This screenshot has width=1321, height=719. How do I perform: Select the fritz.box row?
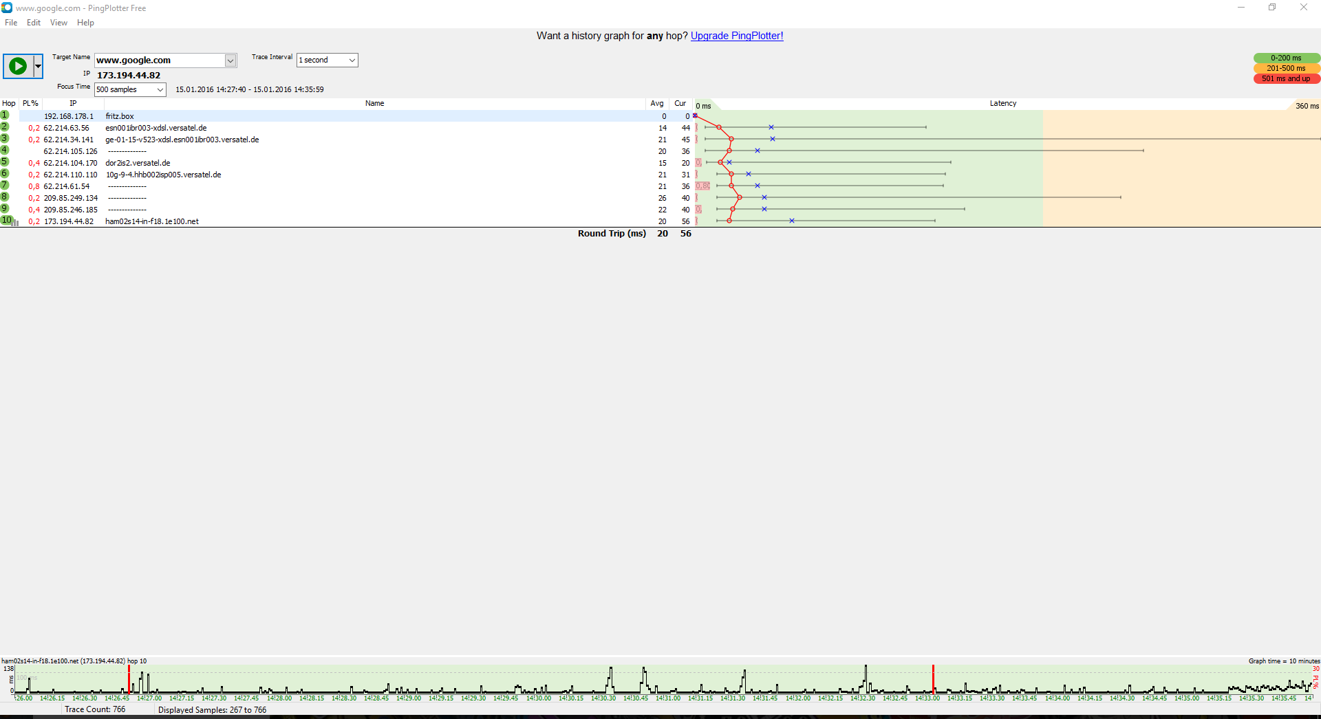pos(347,116)
